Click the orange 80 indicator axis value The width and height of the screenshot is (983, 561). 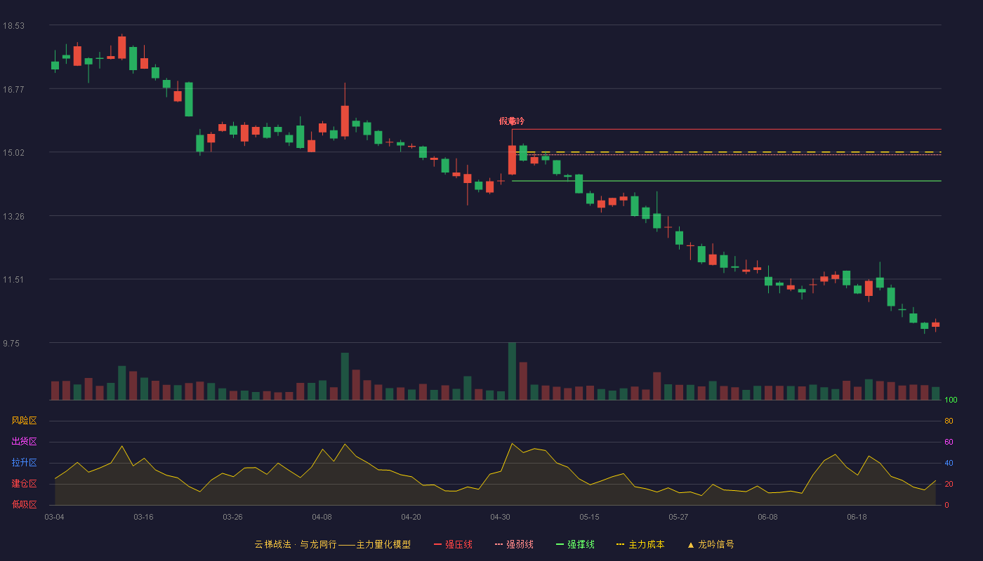pyautogui.click(x=949, y=421)
